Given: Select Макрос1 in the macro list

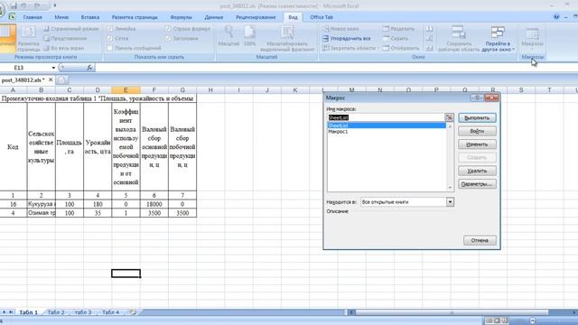Looking at the screenshot, I should [x=387, y=132].
